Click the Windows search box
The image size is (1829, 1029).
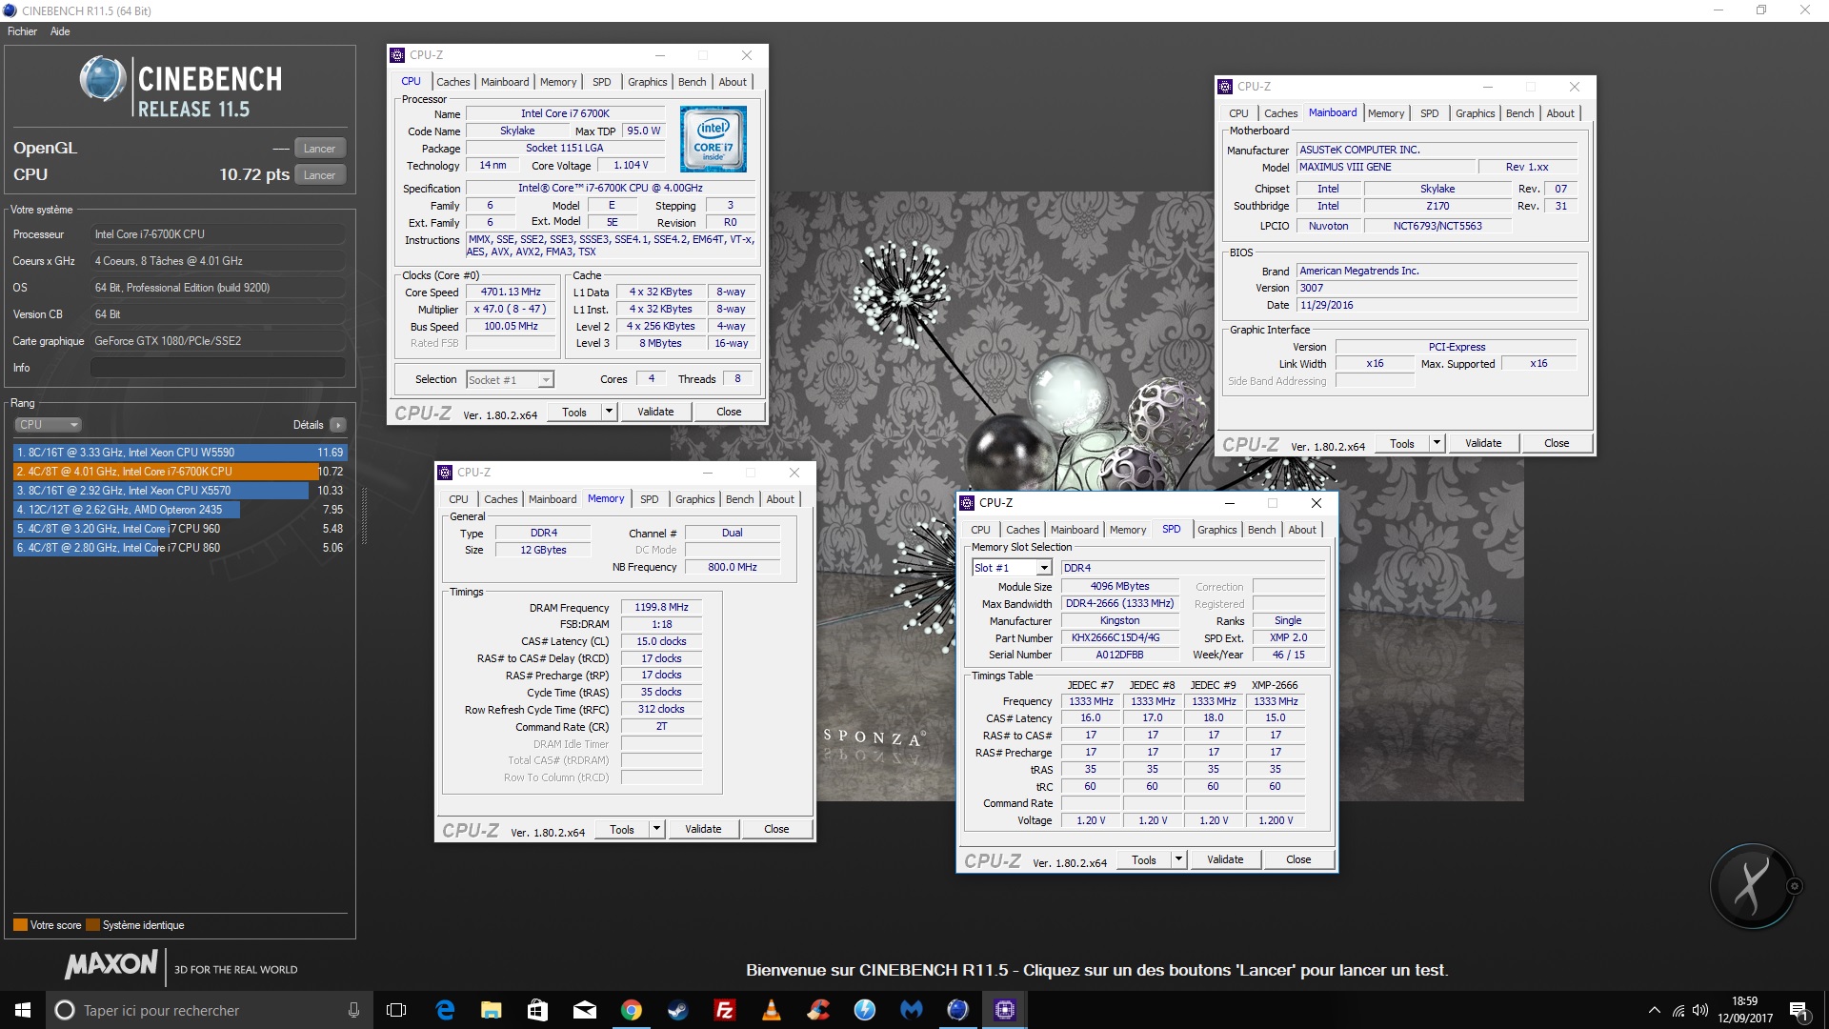pos(208,1010)
